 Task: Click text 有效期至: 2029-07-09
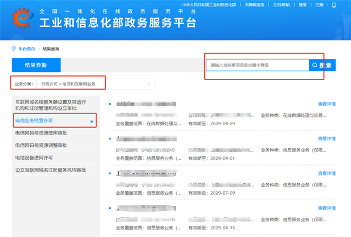pos(212,193)
